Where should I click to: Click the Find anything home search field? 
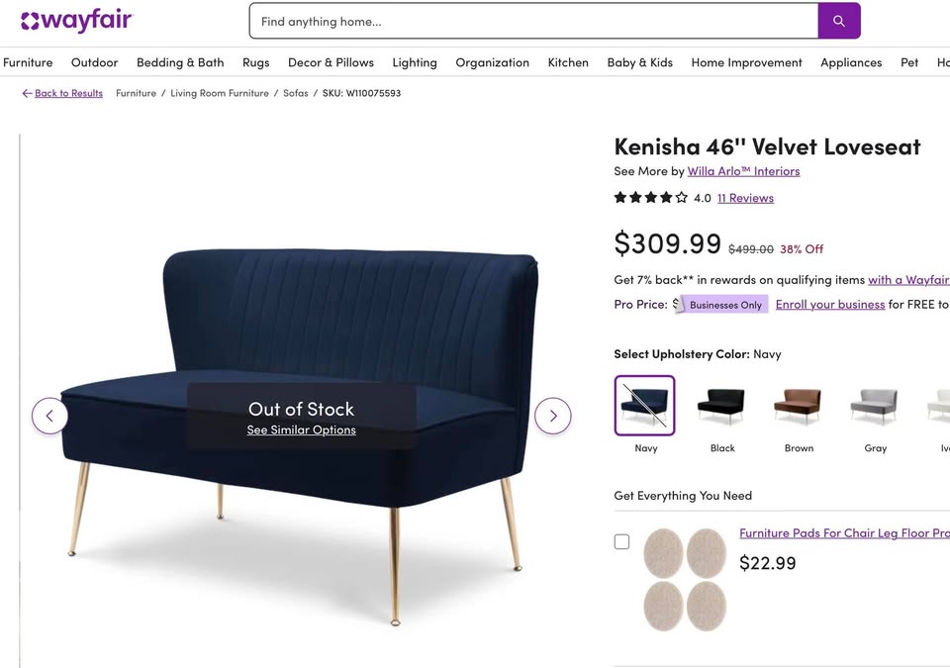[533, 21]
